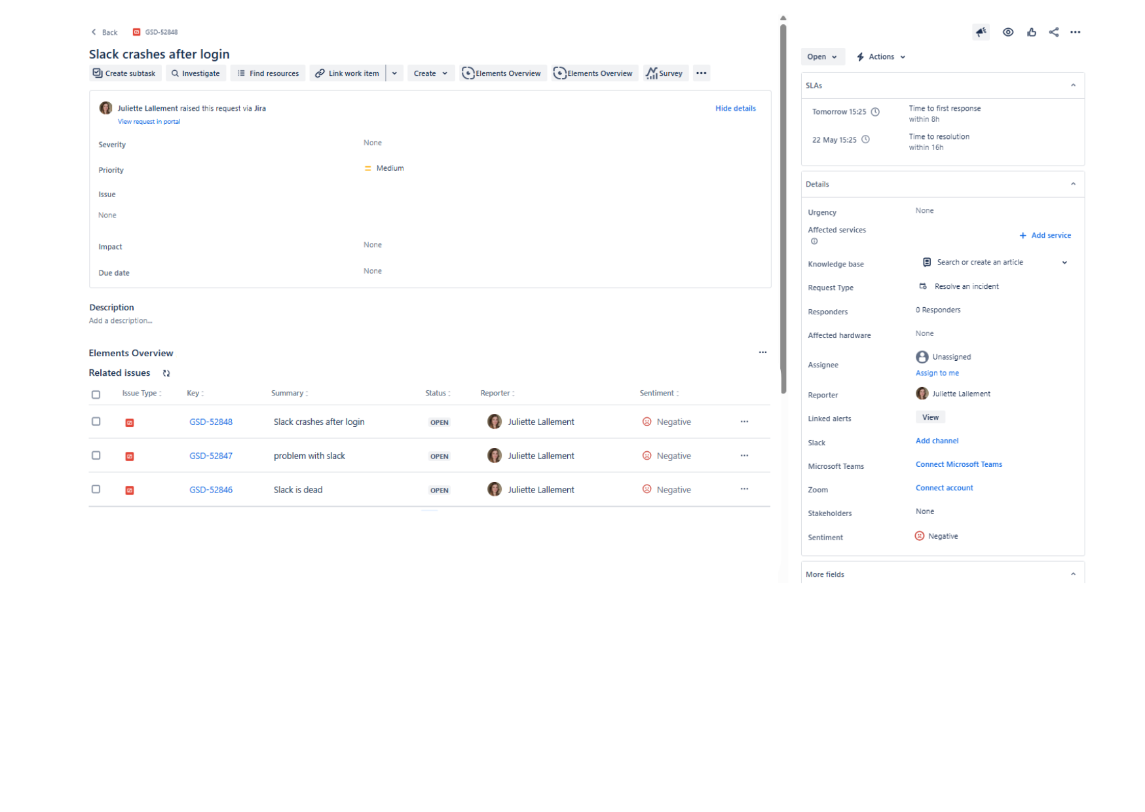
Task: Click the feedback megaphone icon
Action: pos(981,32)
